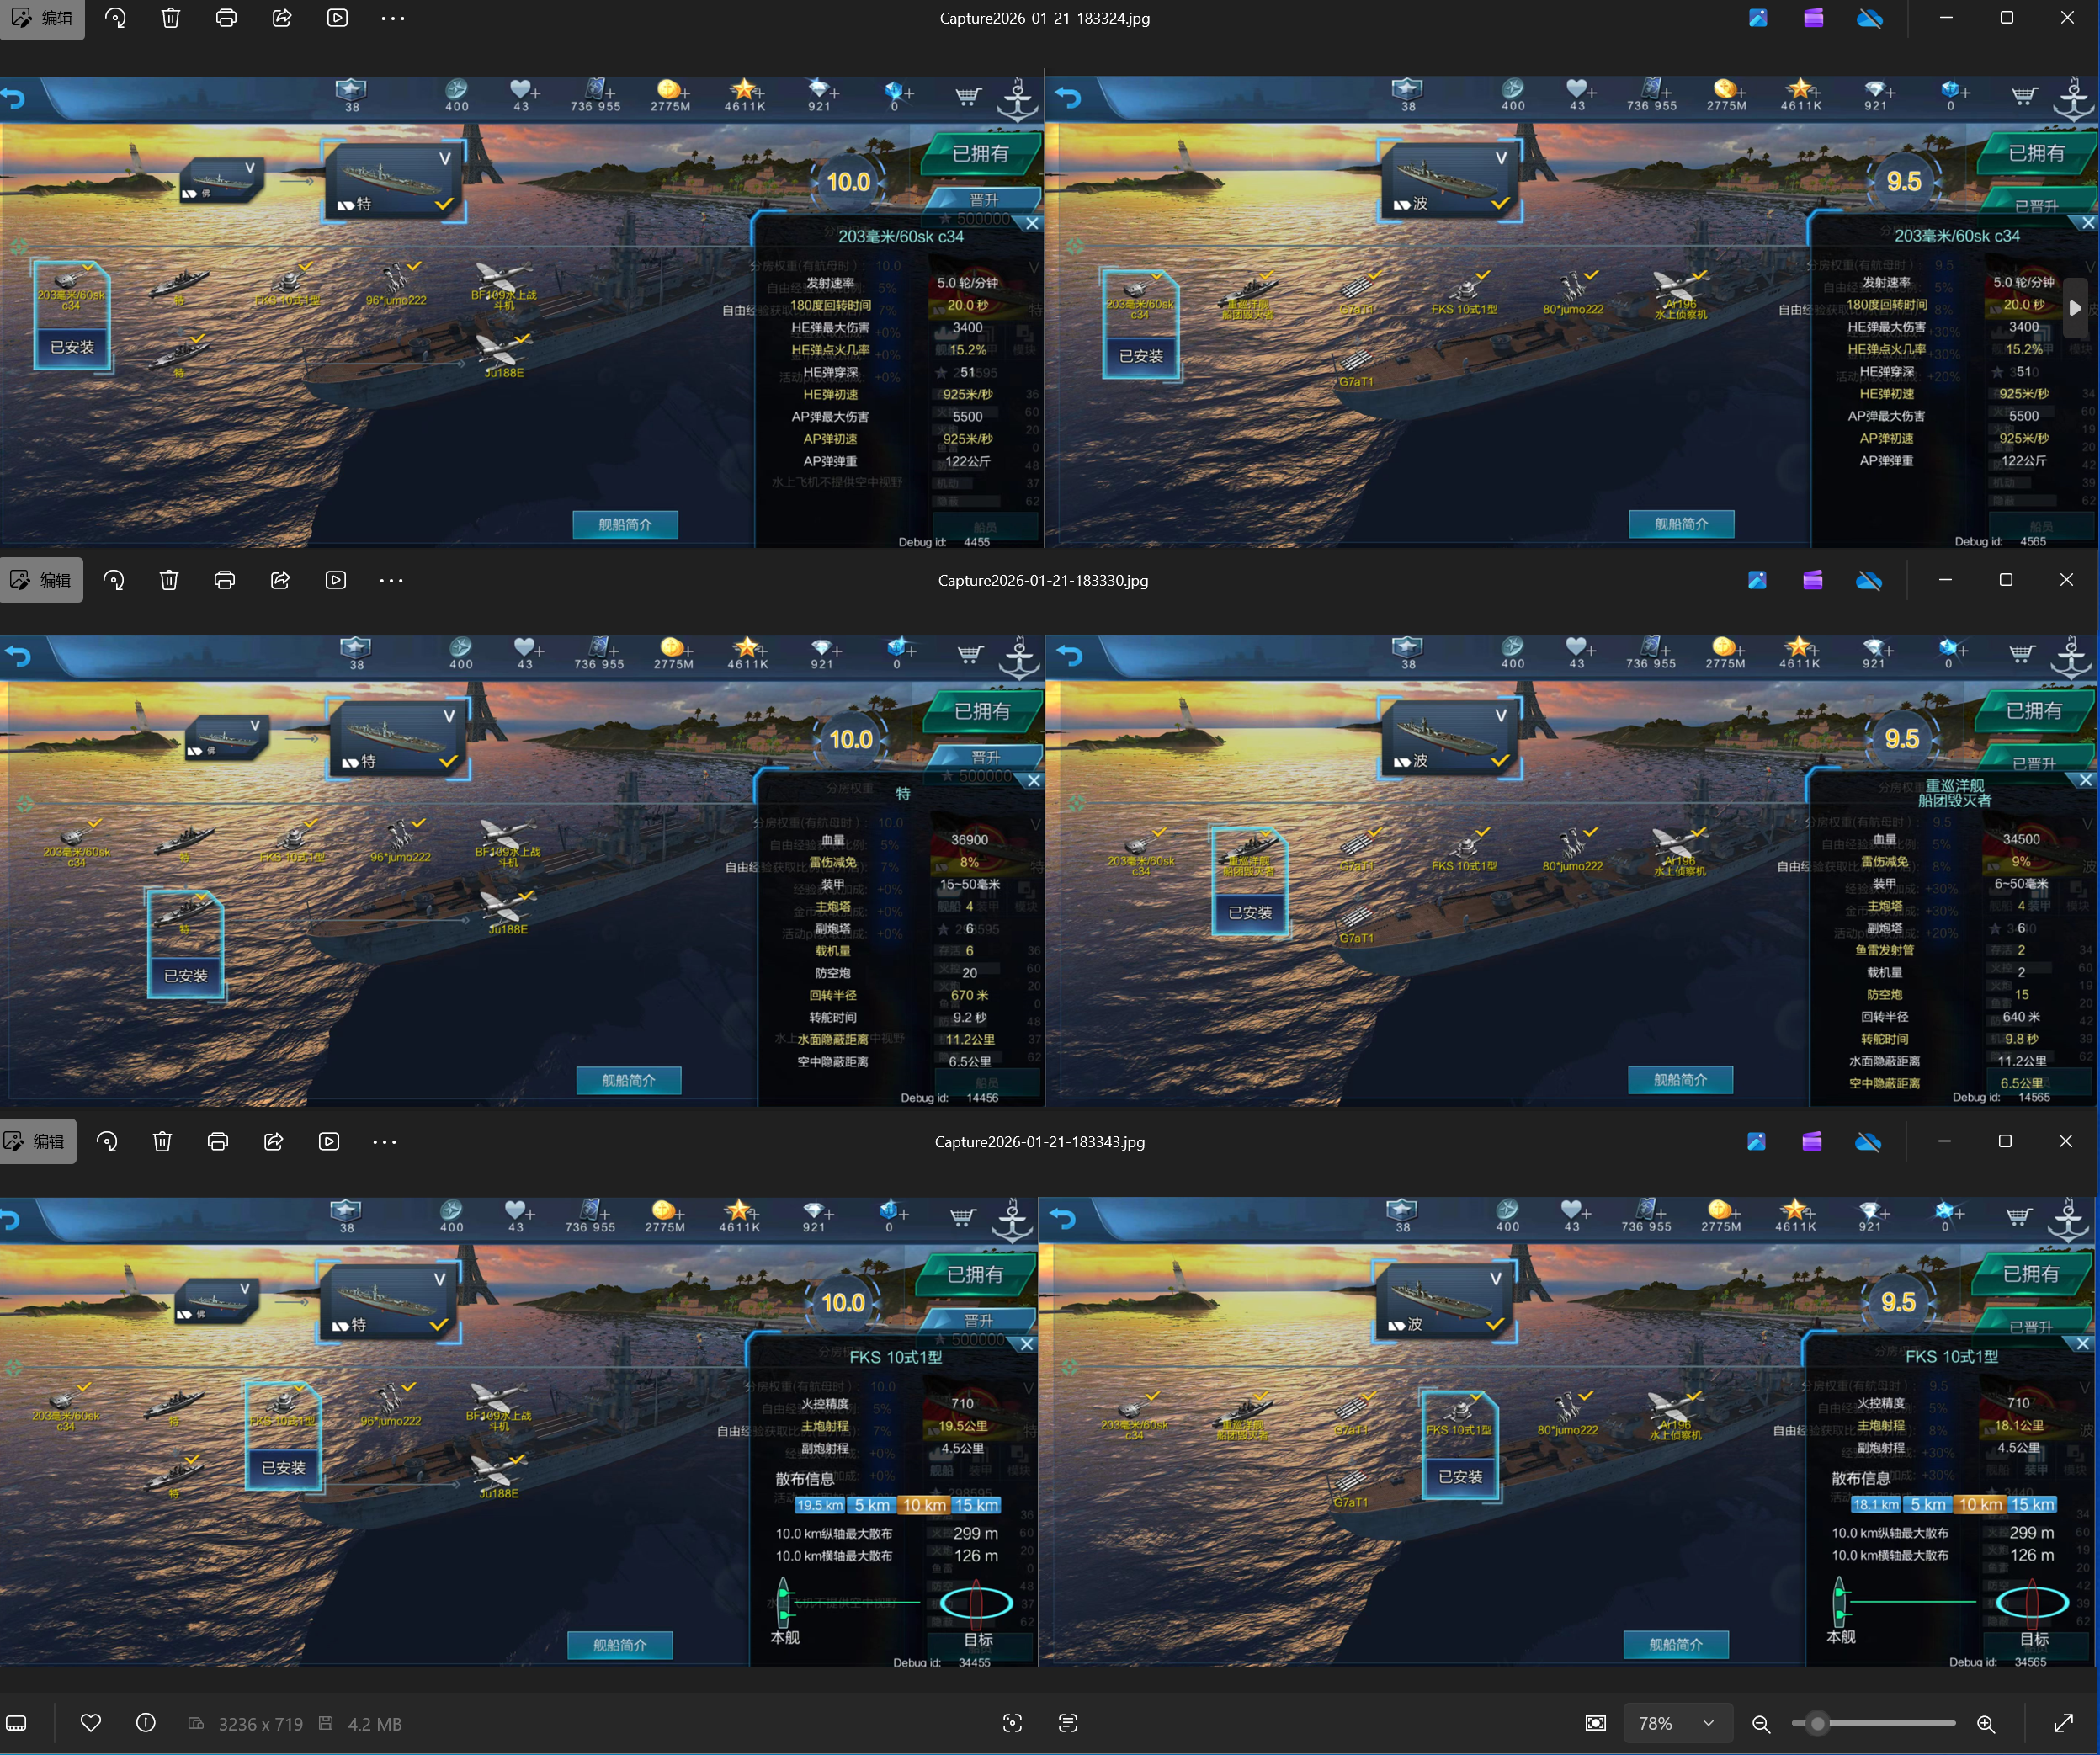Click the title "Capture2026-01-21-183343.jpg"

[x=1040, y=1141]
